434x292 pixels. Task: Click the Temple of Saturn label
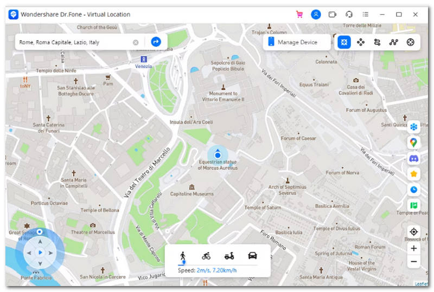tap(263, 207)
